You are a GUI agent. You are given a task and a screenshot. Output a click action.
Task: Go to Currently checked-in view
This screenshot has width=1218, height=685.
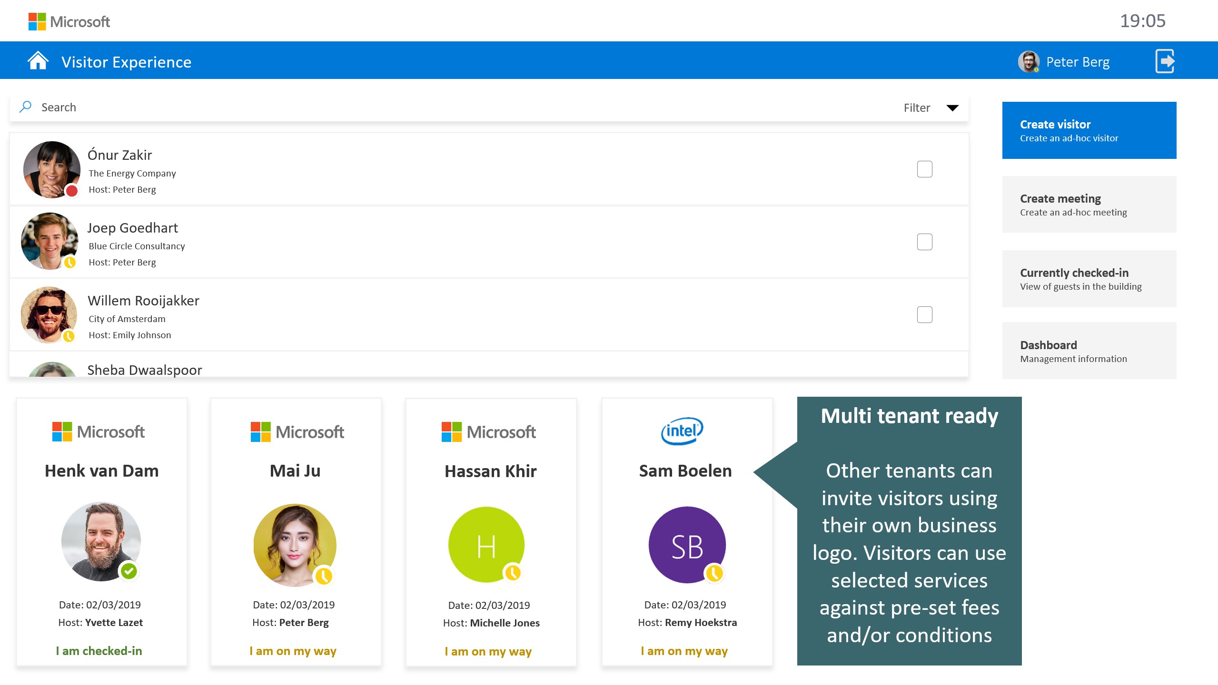click(1089, 279)
